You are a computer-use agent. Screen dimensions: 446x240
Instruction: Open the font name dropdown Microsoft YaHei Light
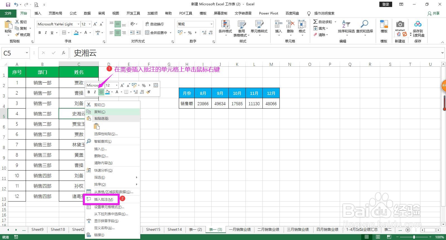click(x=78, y=24)
